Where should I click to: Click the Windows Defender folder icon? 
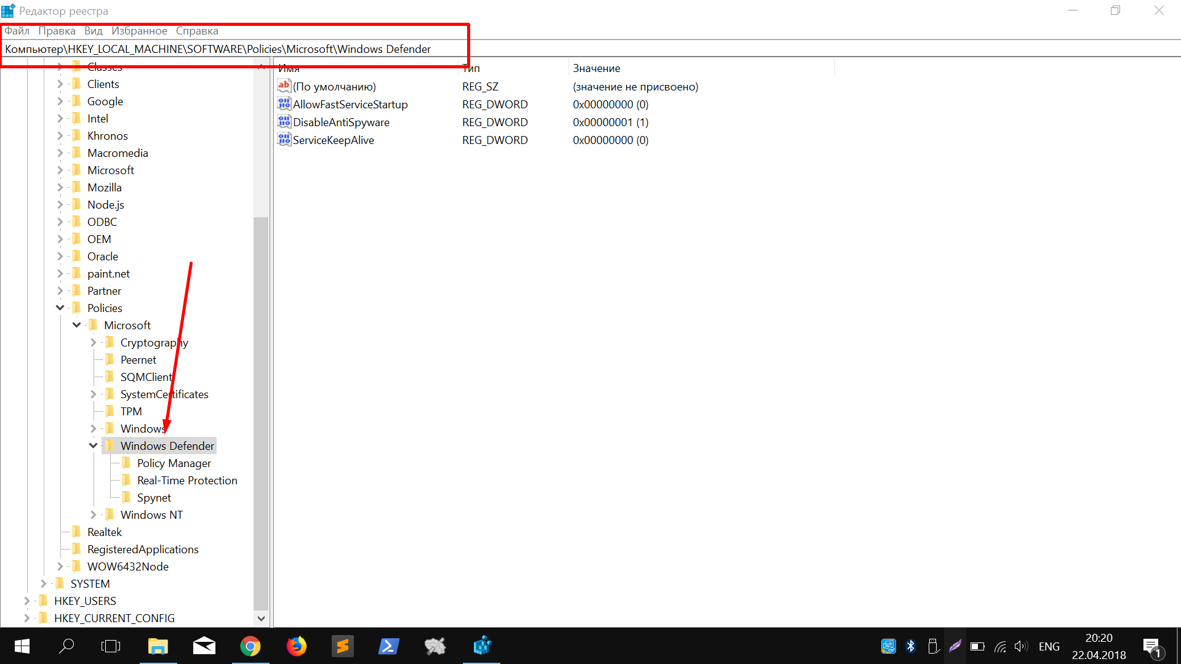[x=110, y=446]
